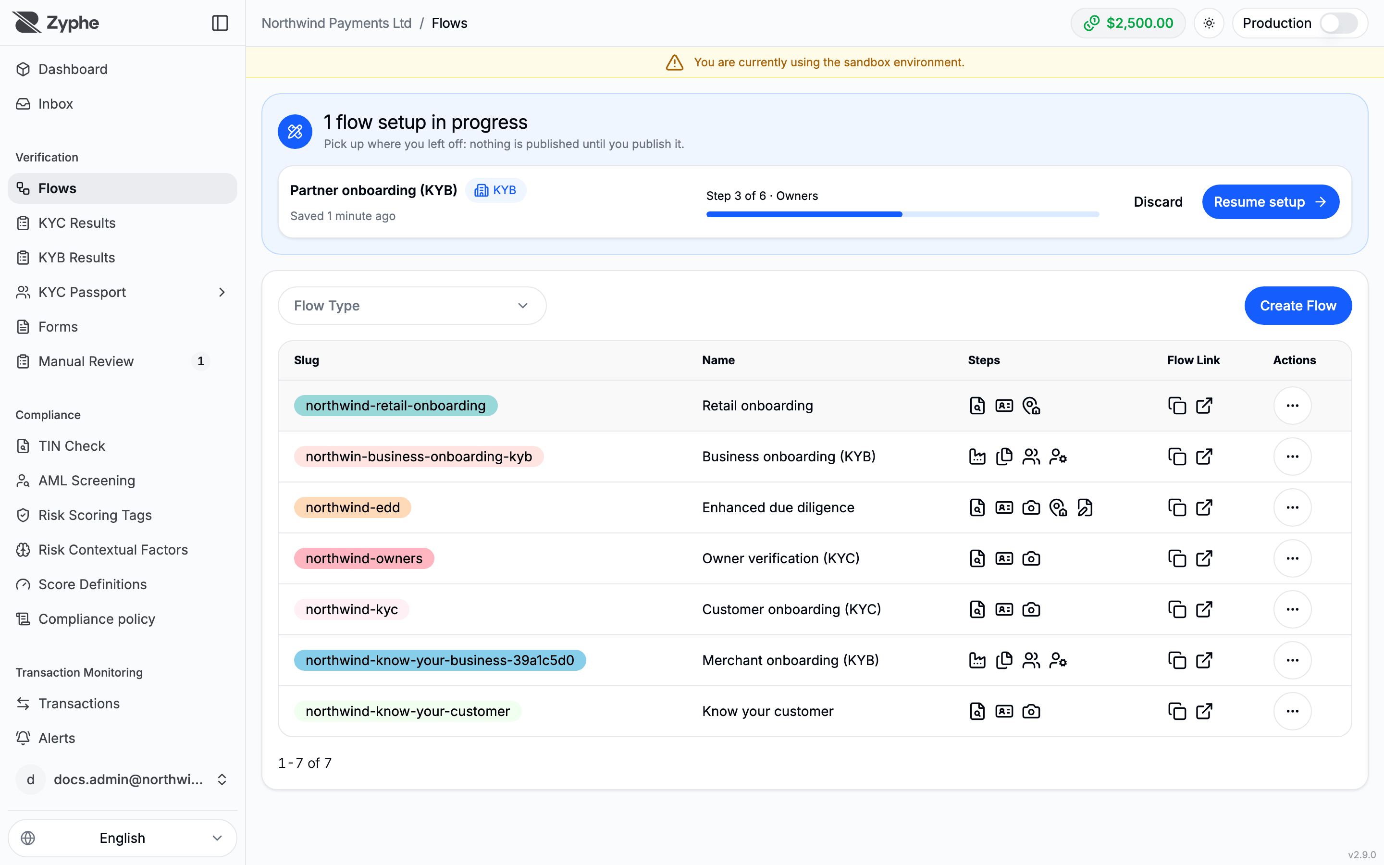Screen dimensions: 1384x865
Task: Open Manual Review with 1 pending
Action: [123, 361]
